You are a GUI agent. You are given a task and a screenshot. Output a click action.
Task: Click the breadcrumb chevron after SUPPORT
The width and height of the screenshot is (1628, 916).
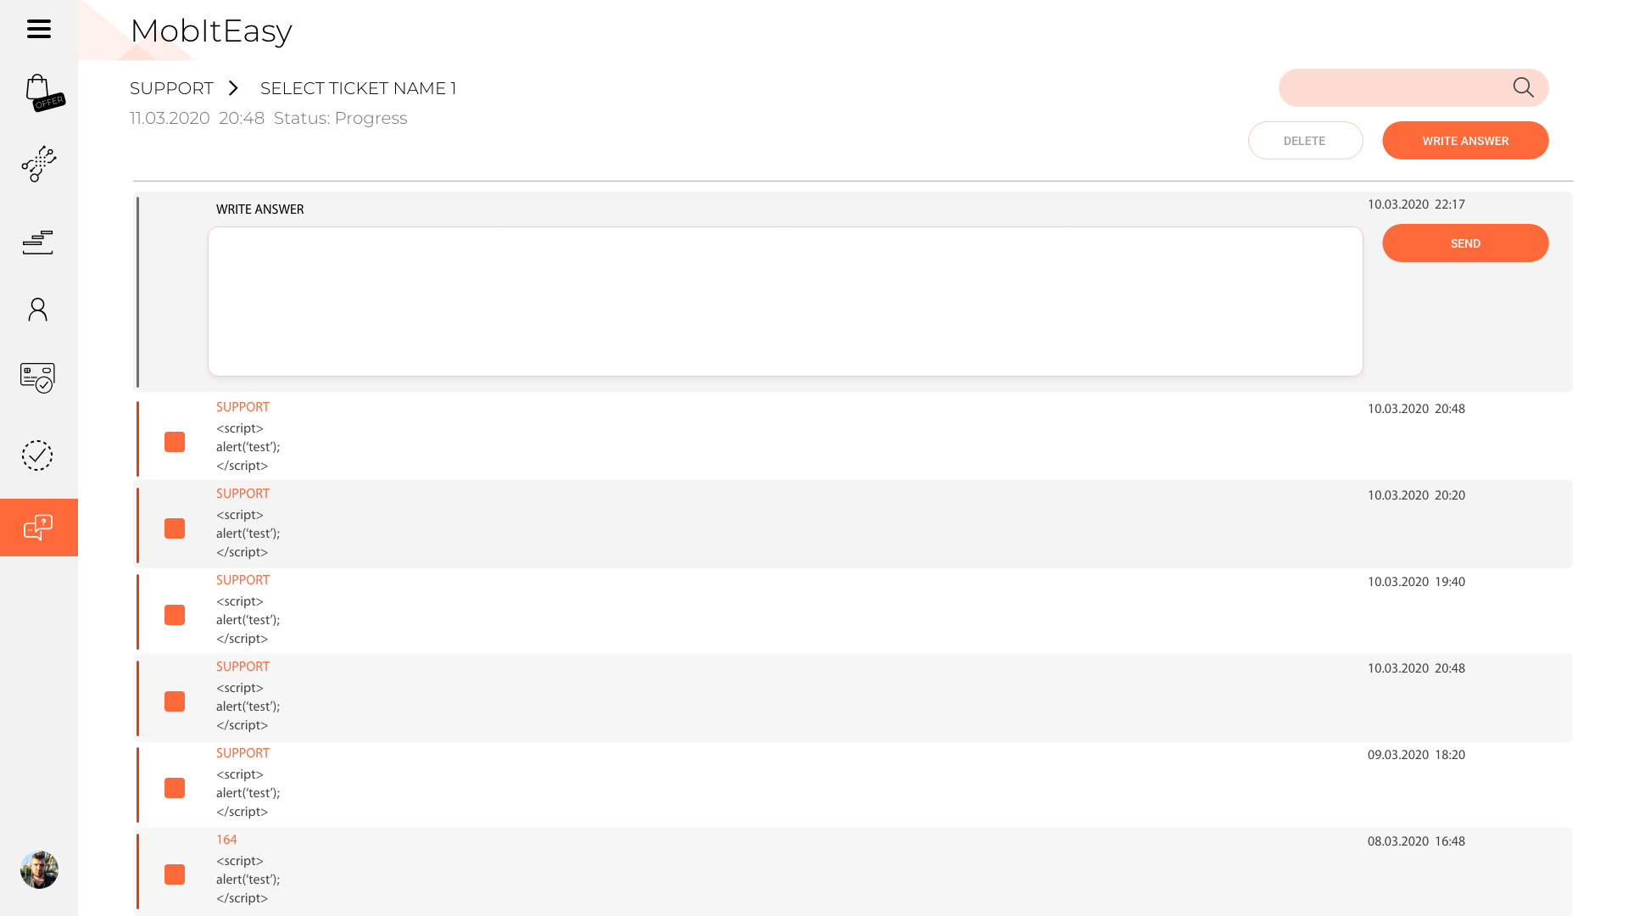[x=234, y=88]
